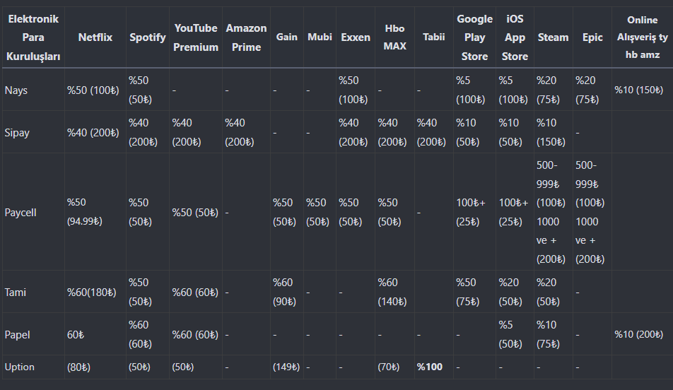
Task: Select Tami Gain cell %60 (90₺)
Action: (285, 292)
